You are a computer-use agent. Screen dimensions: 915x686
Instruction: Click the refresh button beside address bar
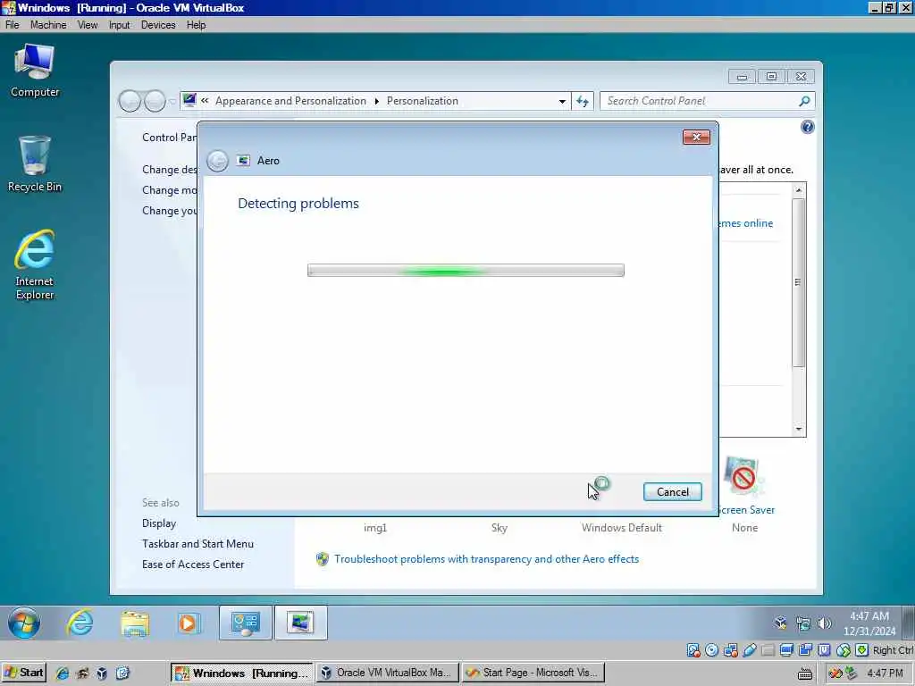pos(583,101)
